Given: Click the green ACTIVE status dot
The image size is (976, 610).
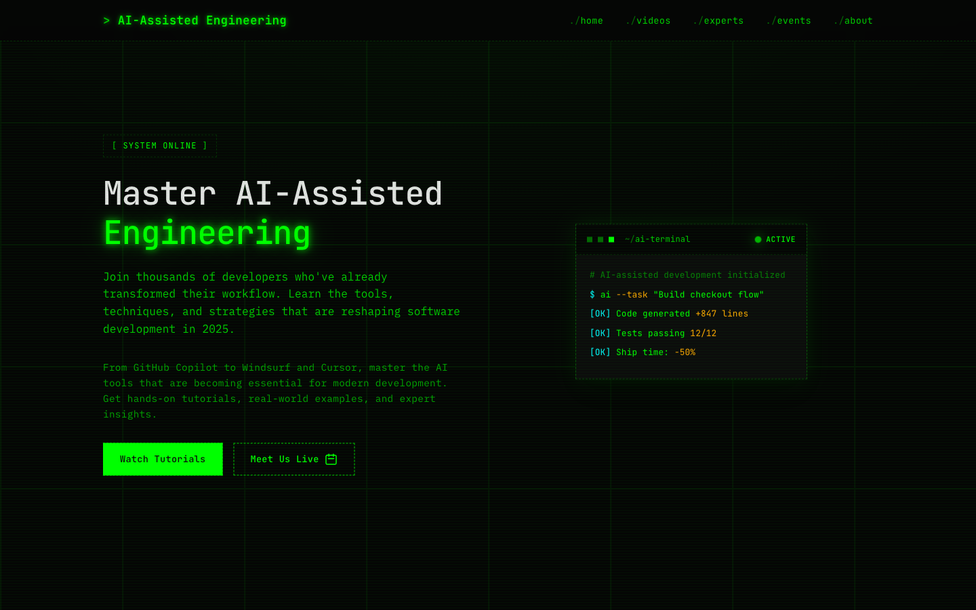Looking at the screenshot, I should pyautogui.click(x=758, y=239).
